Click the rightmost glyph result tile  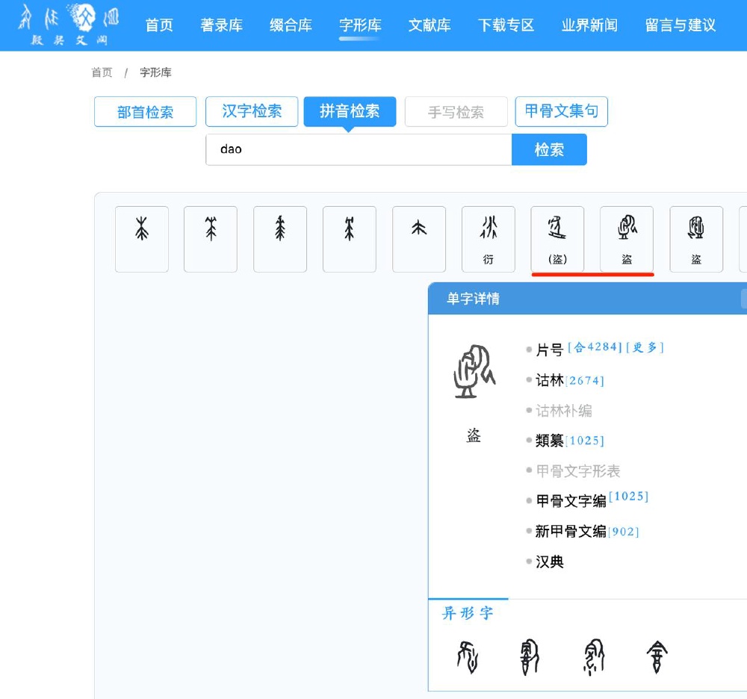tap(695, 237)
